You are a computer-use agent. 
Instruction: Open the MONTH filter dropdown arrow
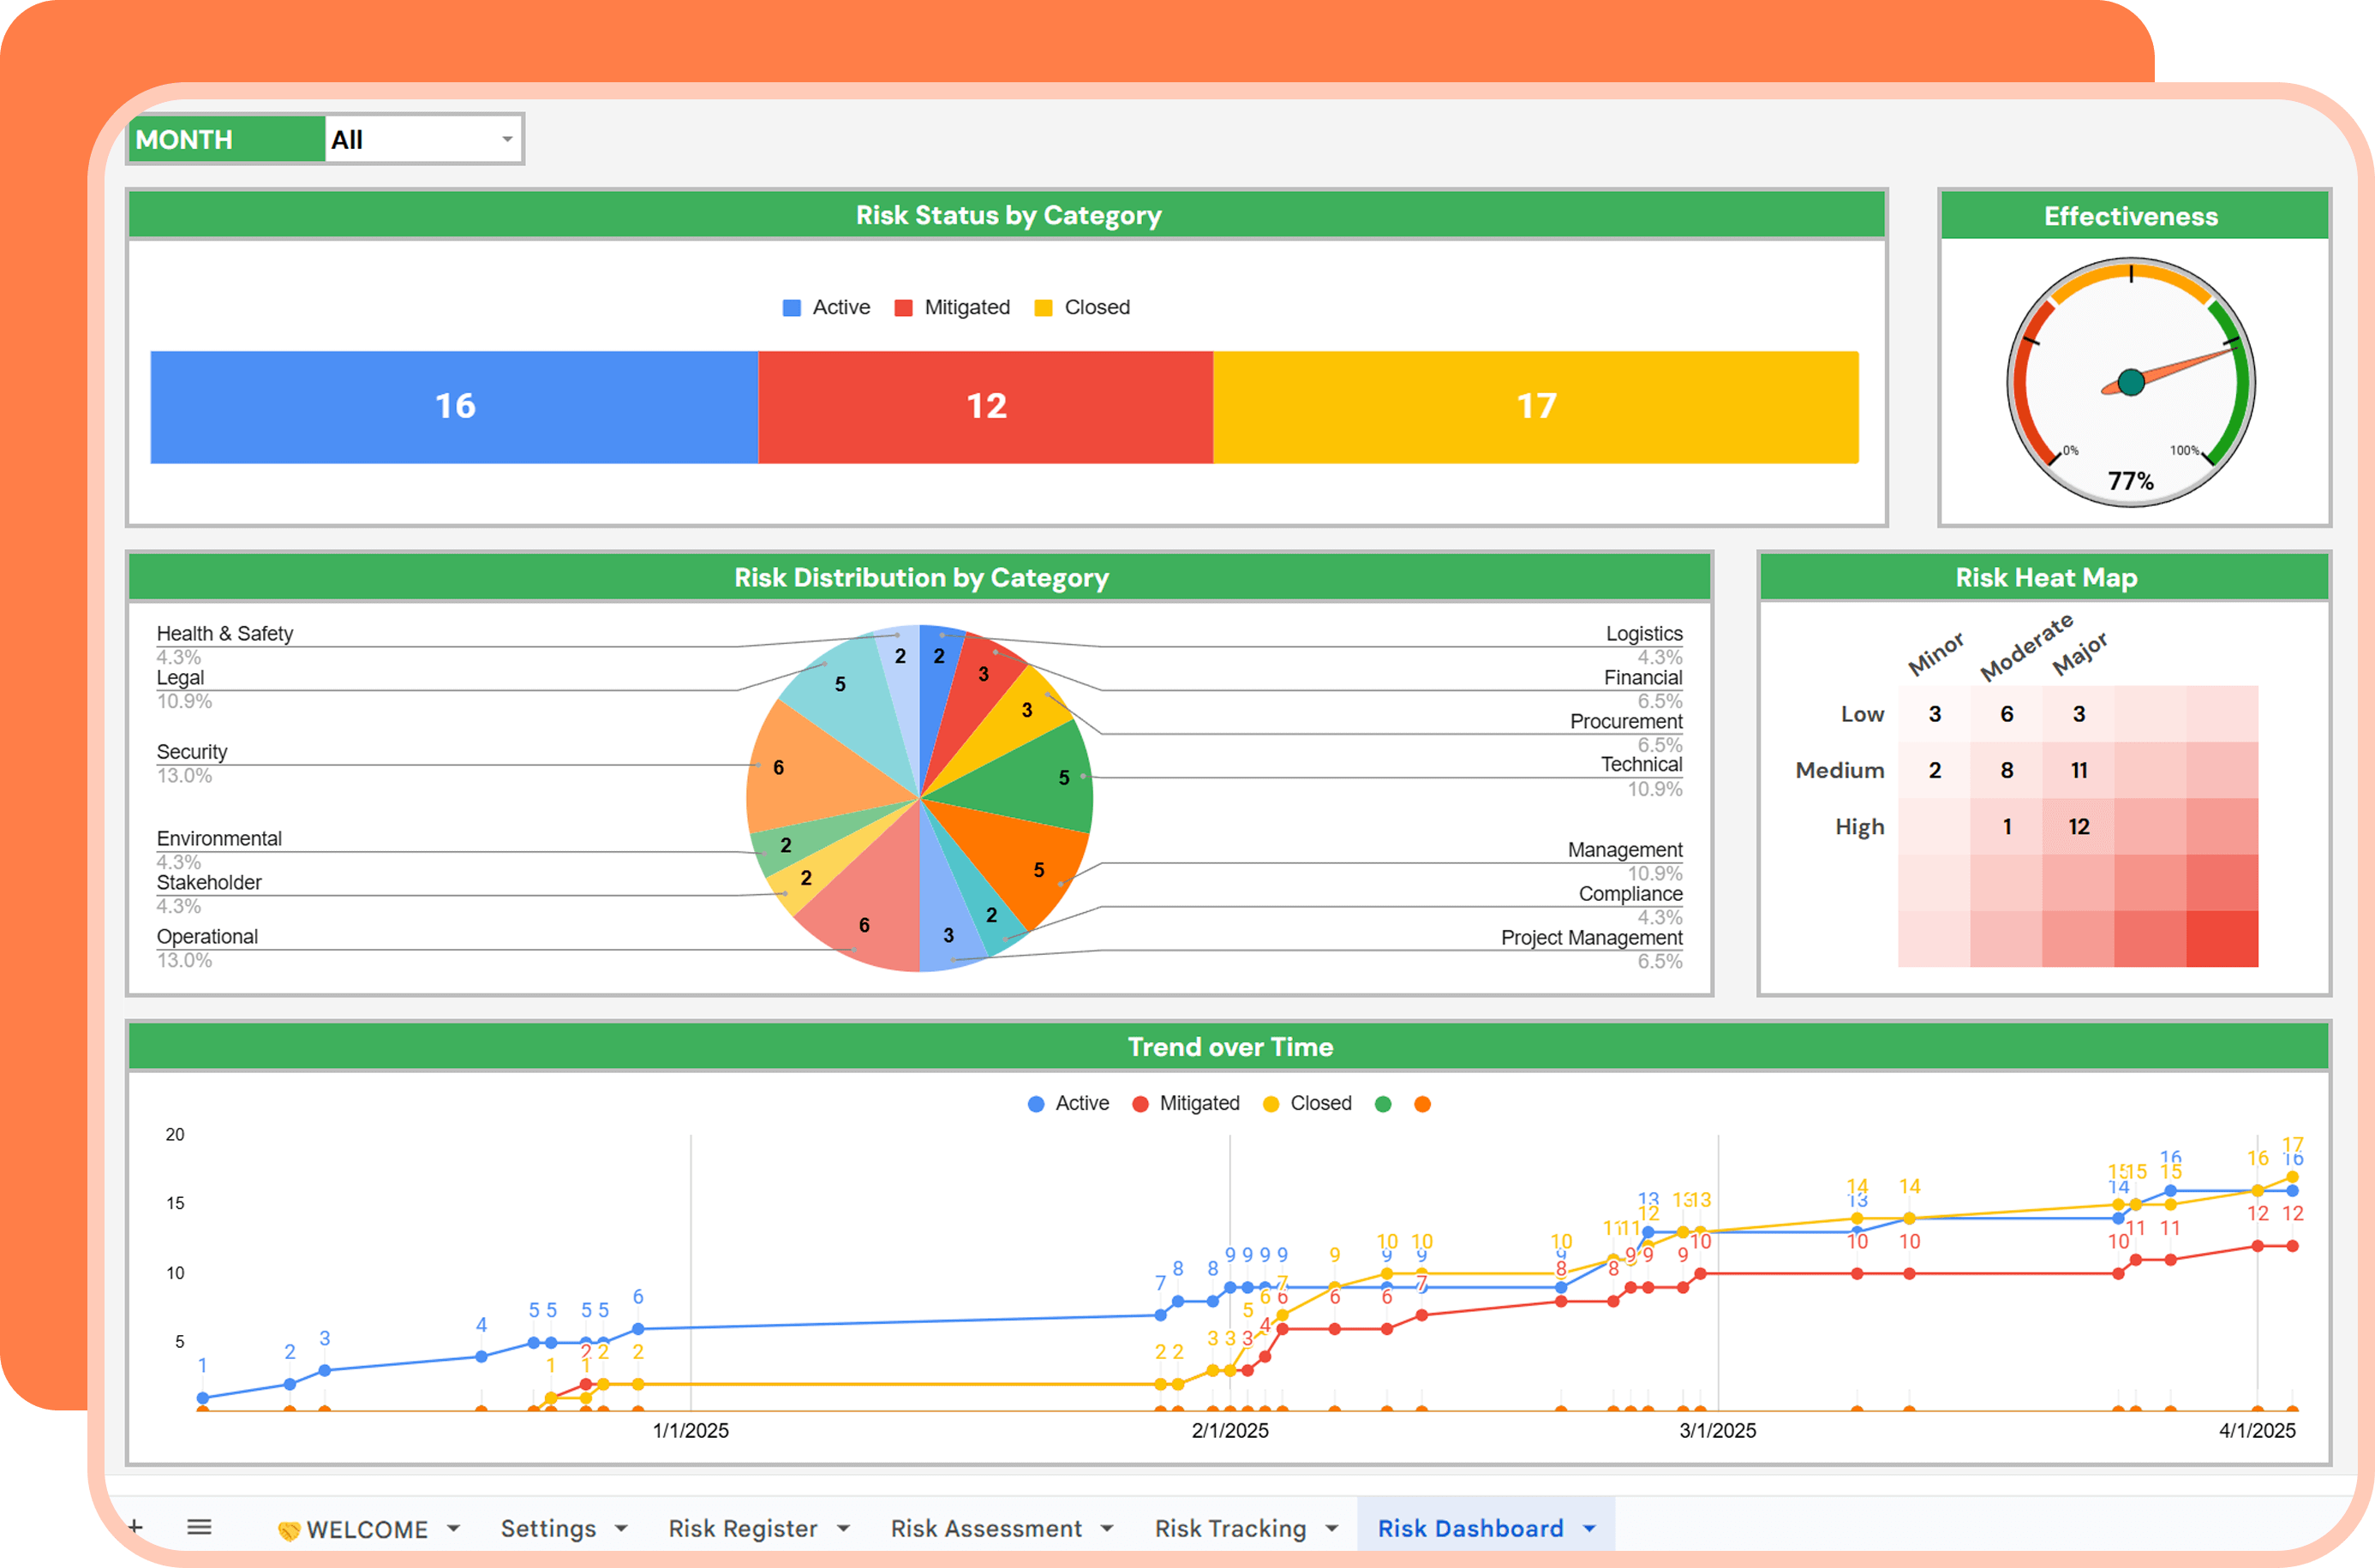[x=507, y=140]
